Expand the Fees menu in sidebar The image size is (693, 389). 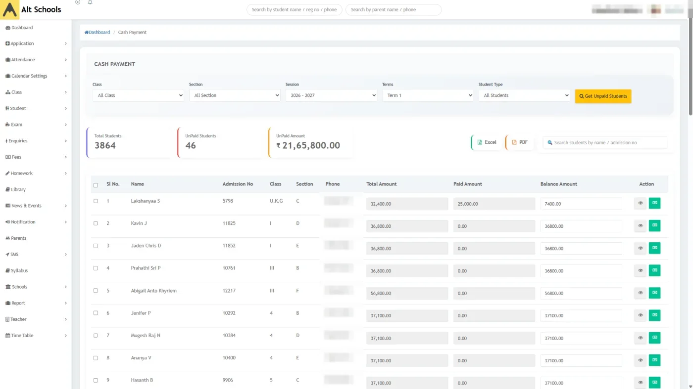[x=36, y=157]
